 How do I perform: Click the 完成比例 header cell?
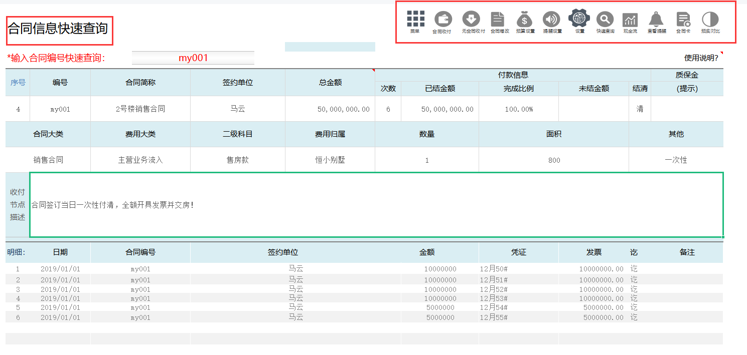519,89
